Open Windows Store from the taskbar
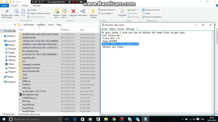 (82, 119)
